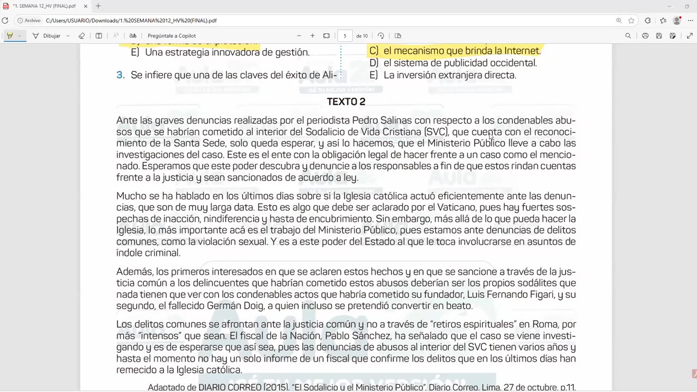Click the paragraph starting Además, los primeros interesados

[x=346, y=289]
